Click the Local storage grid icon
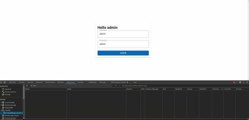Viewport: 249px width, 120px height. [3, 103]
